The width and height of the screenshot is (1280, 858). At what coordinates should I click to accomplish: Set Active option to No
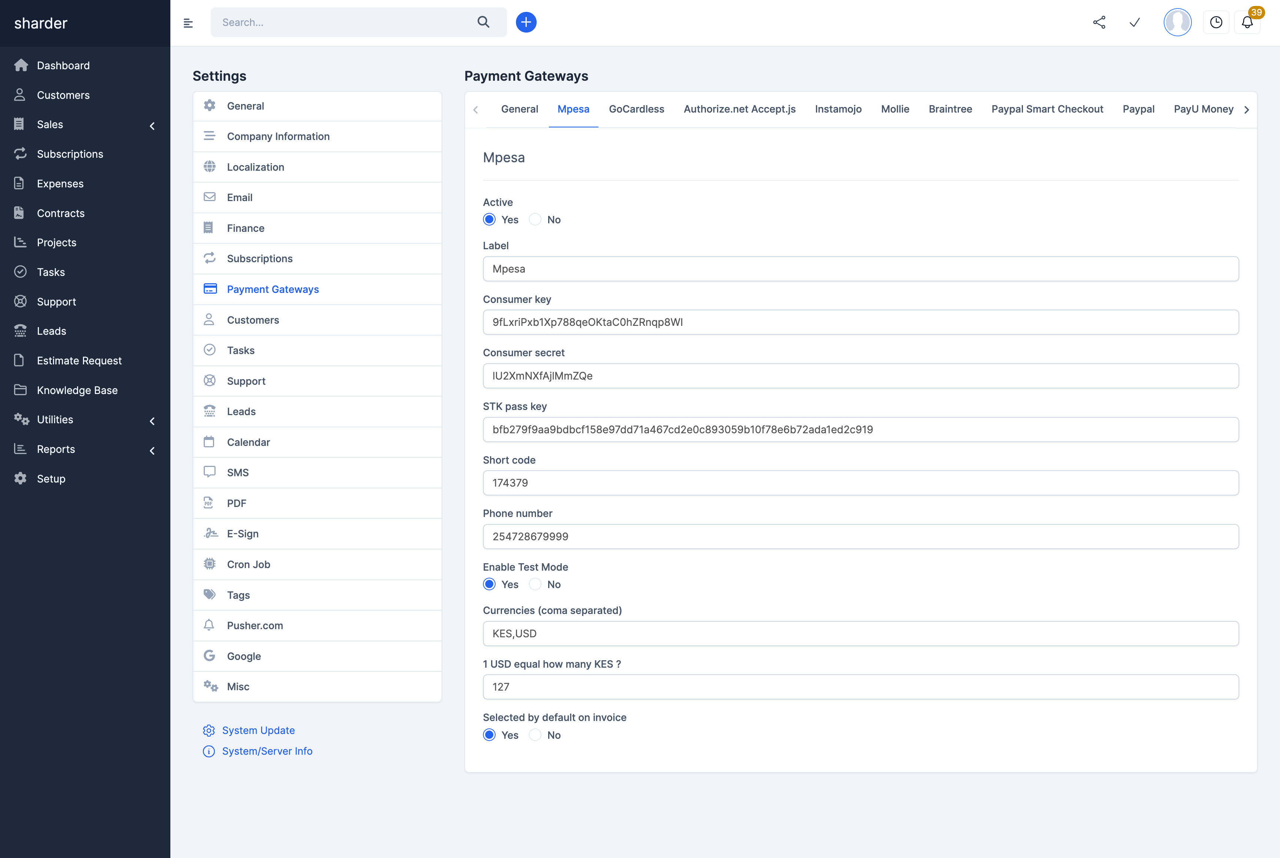click(x=535, y=220)
